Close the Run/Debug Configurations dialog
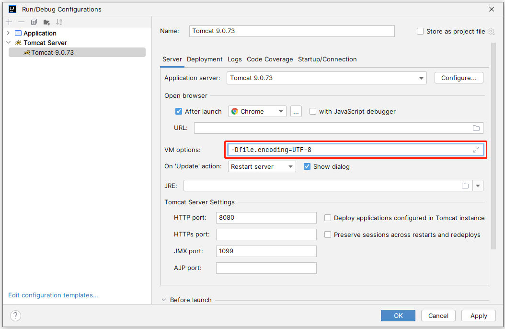 tap(492, 9)
